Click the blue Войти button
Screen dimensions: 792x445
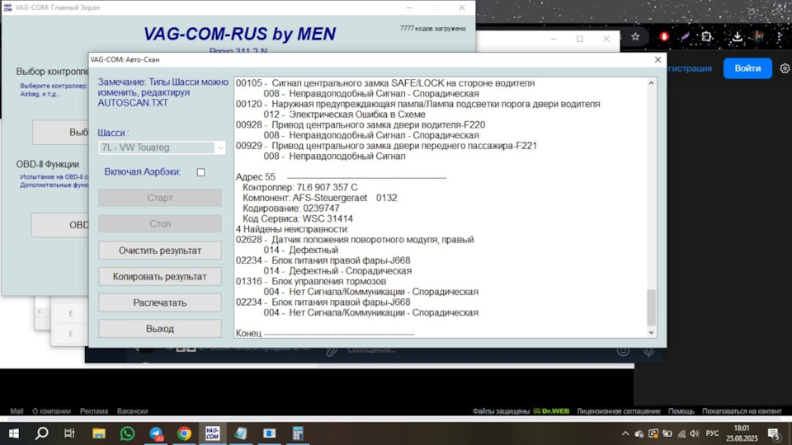(x=747, y=68)
